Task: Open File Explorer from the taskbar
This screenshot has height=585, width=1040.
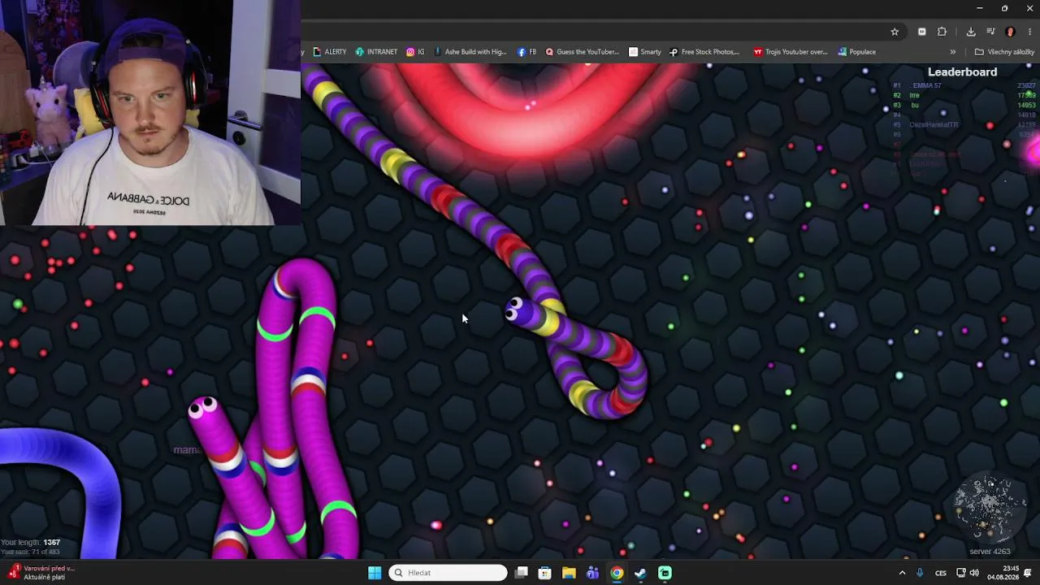Action: pos(569,573)
